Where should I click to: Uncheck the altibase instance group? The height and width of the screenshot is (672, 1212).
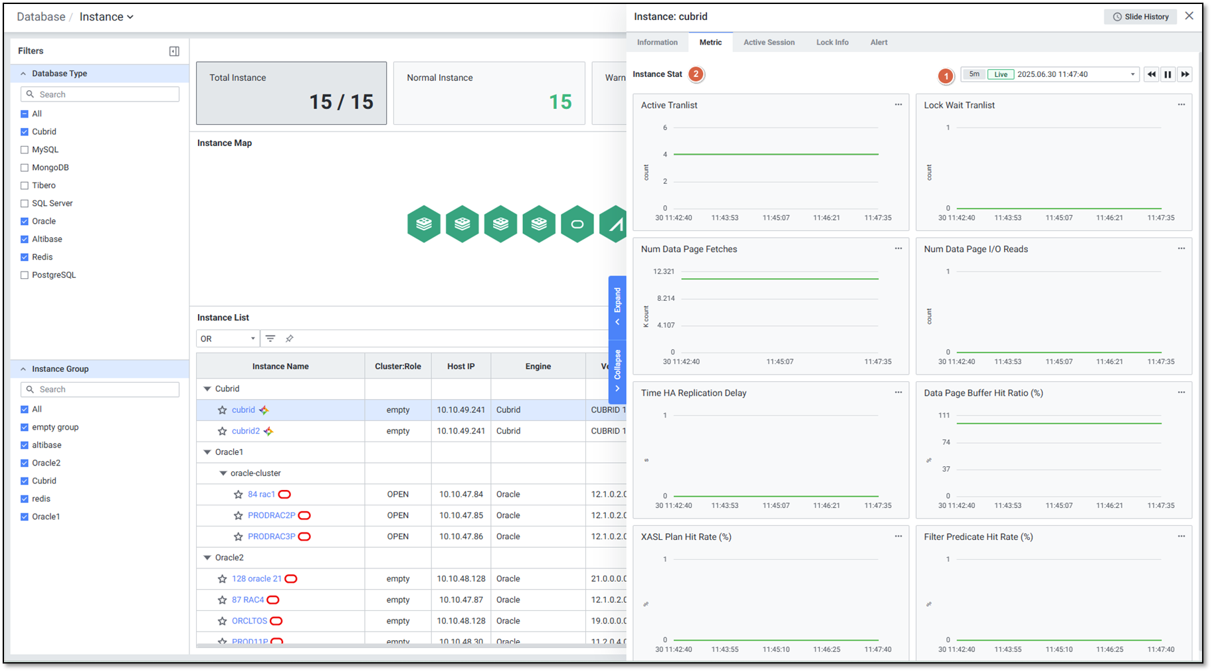[x=25, y=446]
